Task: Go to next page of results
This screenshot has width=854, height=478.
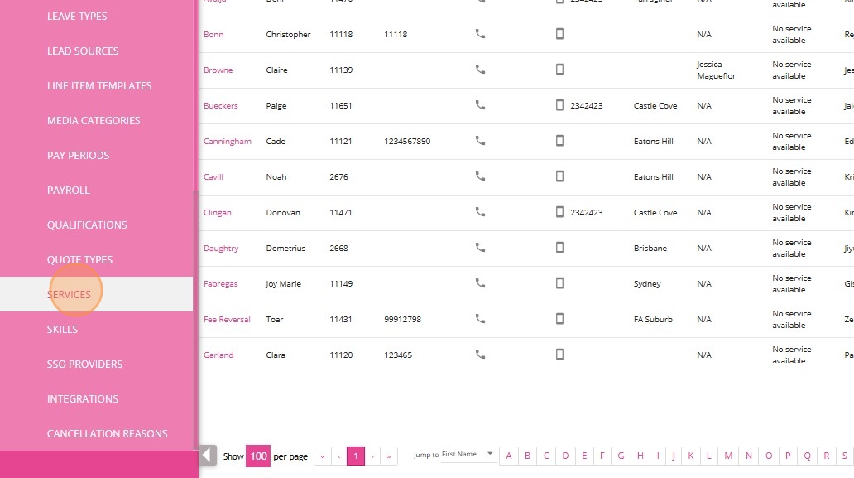Action: (x=372, y=456)
